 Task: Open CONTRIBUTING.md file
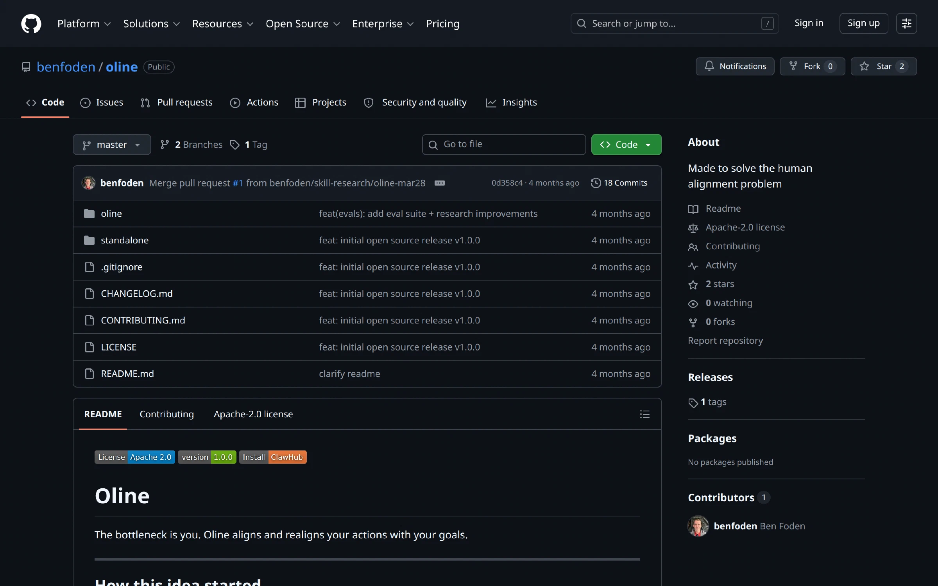(x=143, y=320)
